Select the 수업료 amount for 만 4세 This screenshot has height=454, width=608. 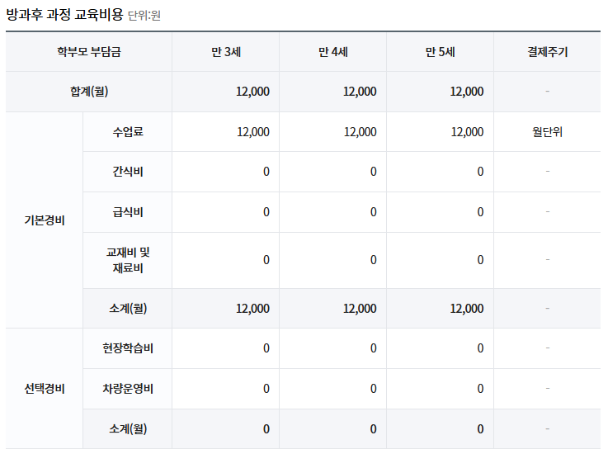click(x=360, y=132)
